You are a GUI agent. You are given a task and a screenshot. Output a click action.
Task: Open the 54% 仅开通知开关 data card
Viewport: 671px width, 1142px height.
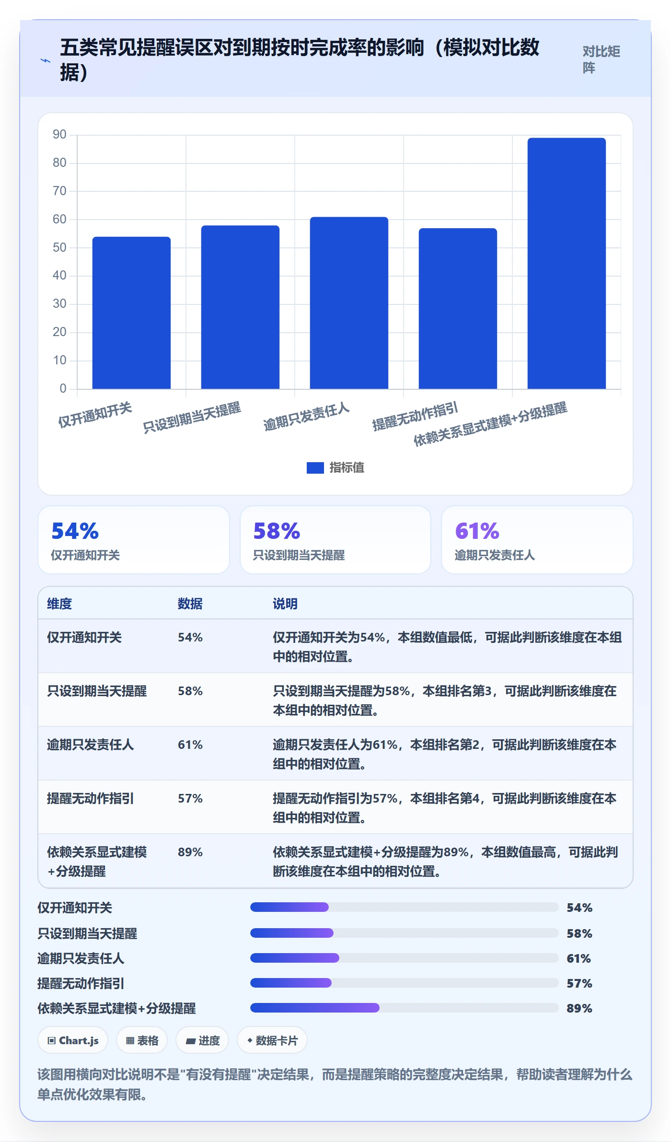tap(134, 540)
